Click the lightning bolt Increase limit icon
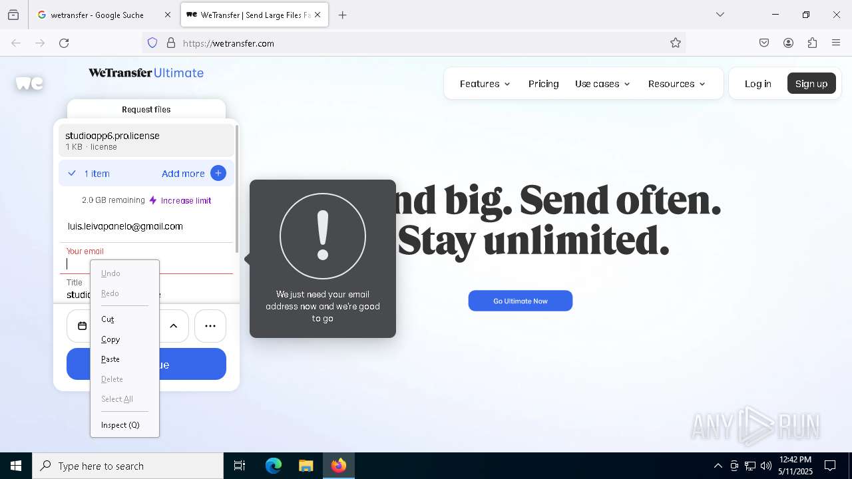 [x=153, y=200]
